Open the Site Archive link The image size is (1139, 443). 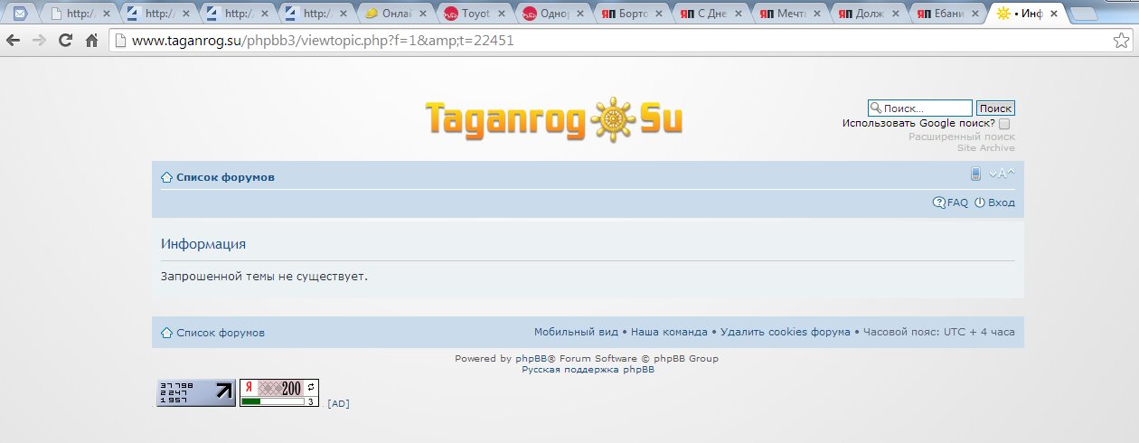[x=986, y=147]
